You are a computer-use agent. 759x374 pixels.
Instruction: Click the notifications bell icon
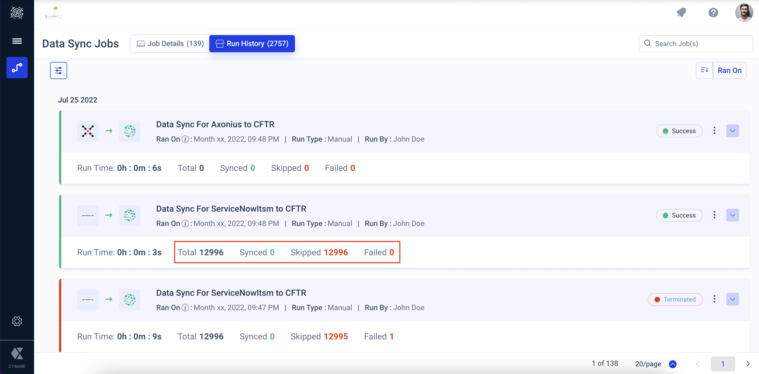pos(681,13)
